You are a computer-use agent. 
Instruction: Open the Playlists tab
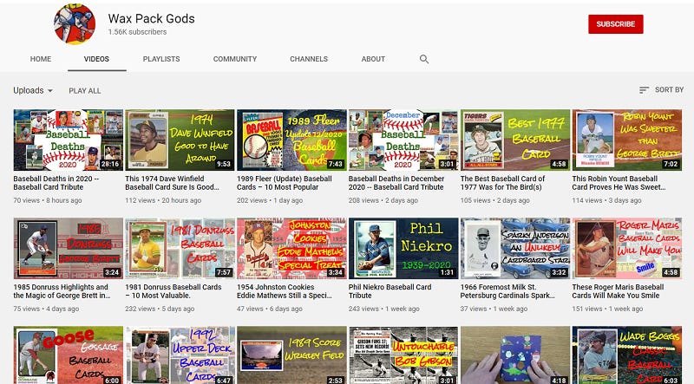coord(161,59)
